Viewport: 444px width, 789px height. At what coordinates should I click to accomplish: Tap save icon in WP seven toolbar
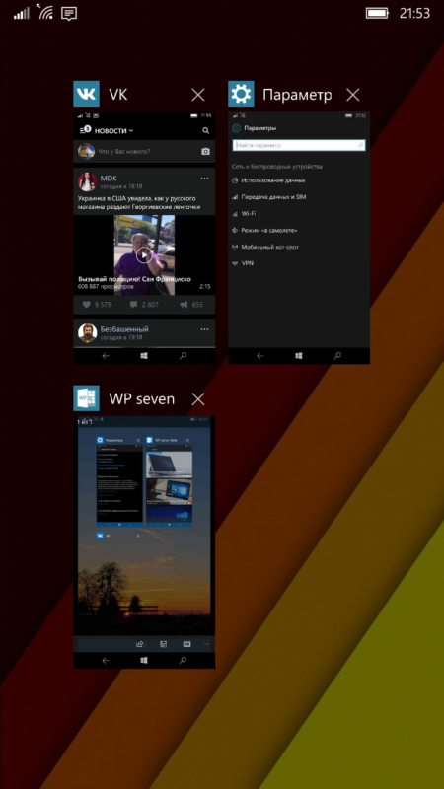(x=163, y=644)
